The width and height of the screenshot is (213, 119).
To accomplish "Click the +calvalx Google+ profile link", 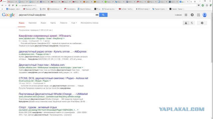I will tap(178, 15).
